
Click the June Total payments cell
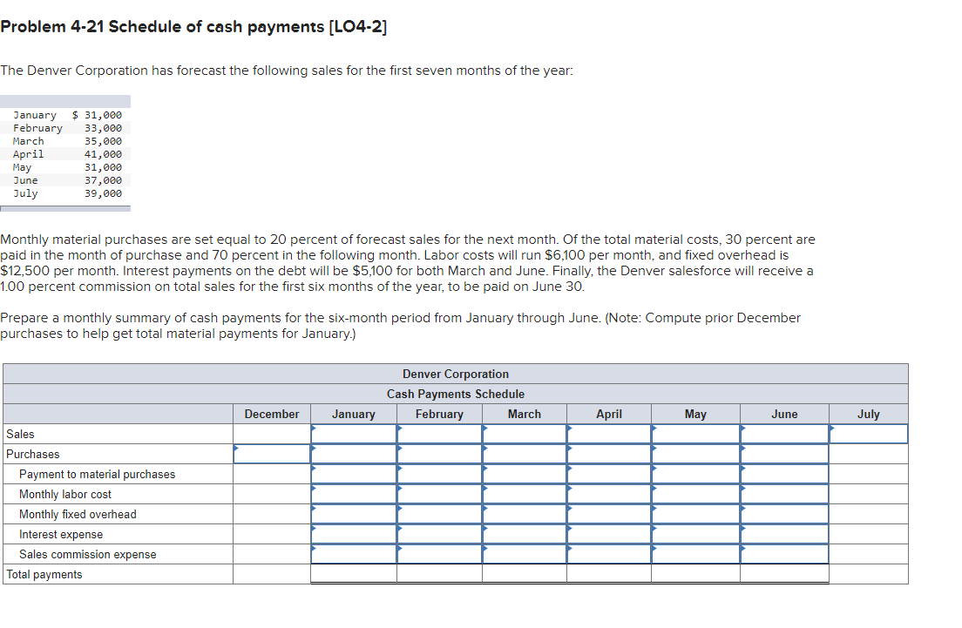click(785, 574)
